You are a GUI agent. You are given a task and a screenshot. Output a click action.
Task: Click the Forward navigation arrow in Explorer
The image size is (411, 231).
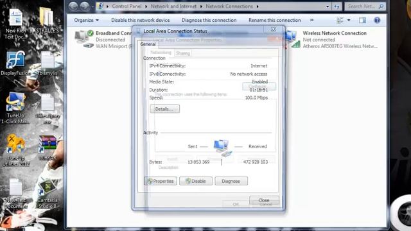pos(85,6)
